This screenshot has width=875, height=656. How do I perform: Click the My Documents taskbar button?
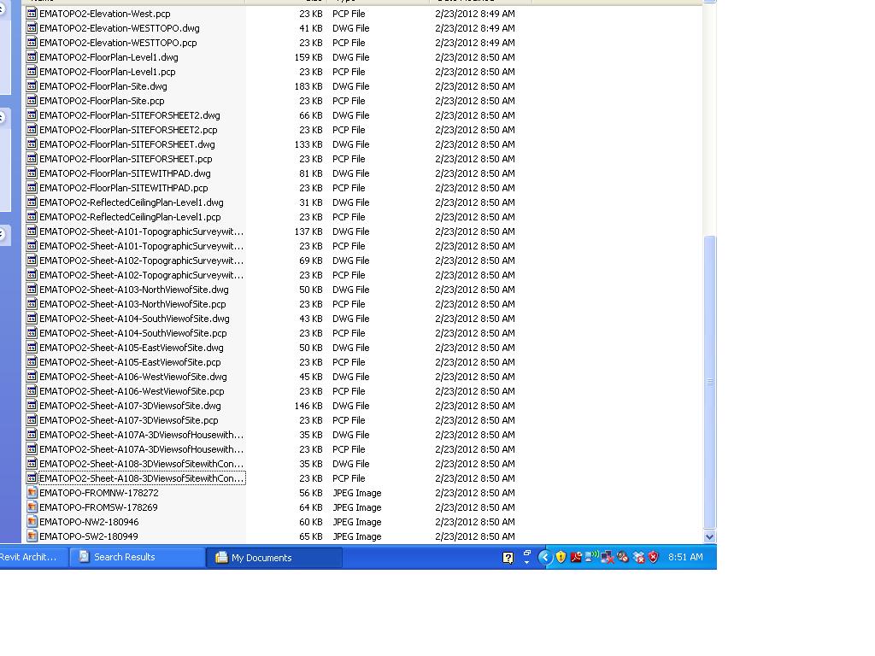274,557
